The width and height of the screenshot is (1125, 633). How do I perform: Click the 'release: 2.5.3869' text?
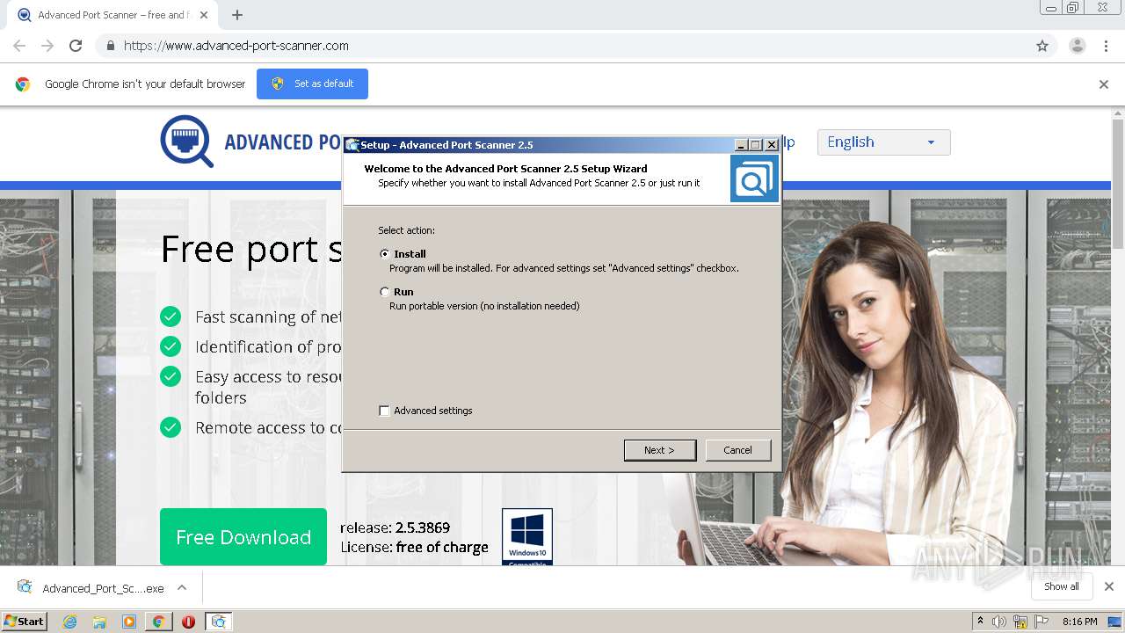click(396, 527)
